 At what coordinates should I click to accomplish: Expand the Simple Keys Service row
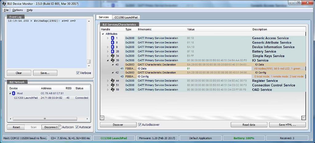pyautogui.click(x=108, y=56)
